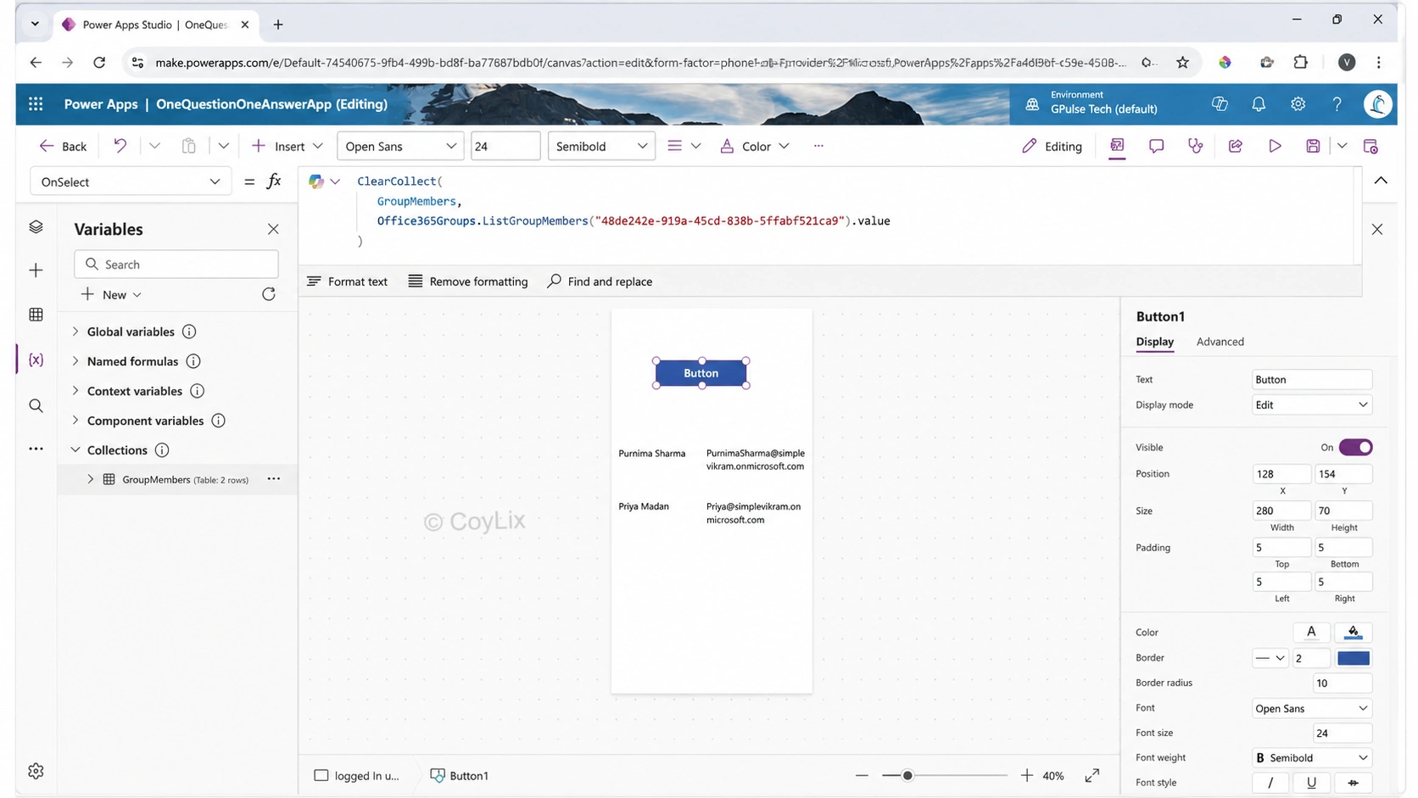The height and width of the screenshot is (798, 1418).
Task: Open the header Settings gear
Action: click(x=1298, y=104)
